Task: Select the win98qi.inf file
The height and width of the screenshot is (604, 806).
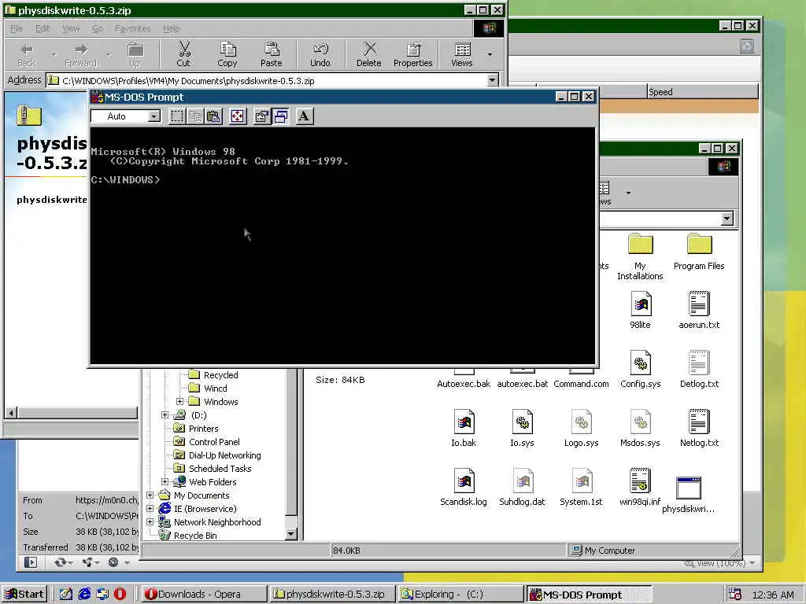Action: pos(640,487)
